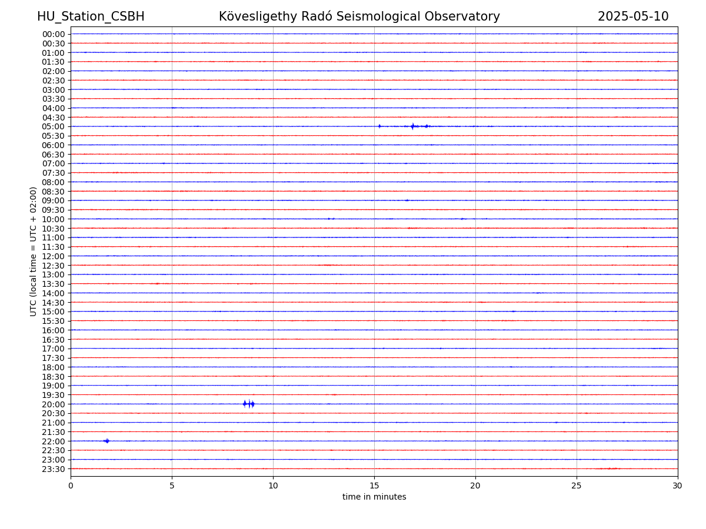Select the 13:30 time row label
The height and width of the screenshot is (529, 706).
(x=54, y=284)
